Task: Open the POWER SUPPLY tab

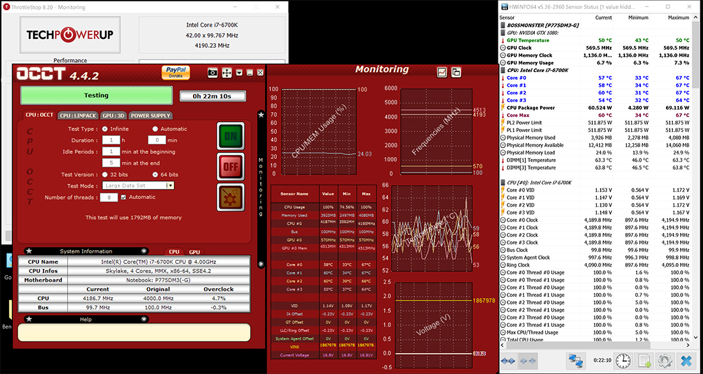Action: tap(151, 116)
